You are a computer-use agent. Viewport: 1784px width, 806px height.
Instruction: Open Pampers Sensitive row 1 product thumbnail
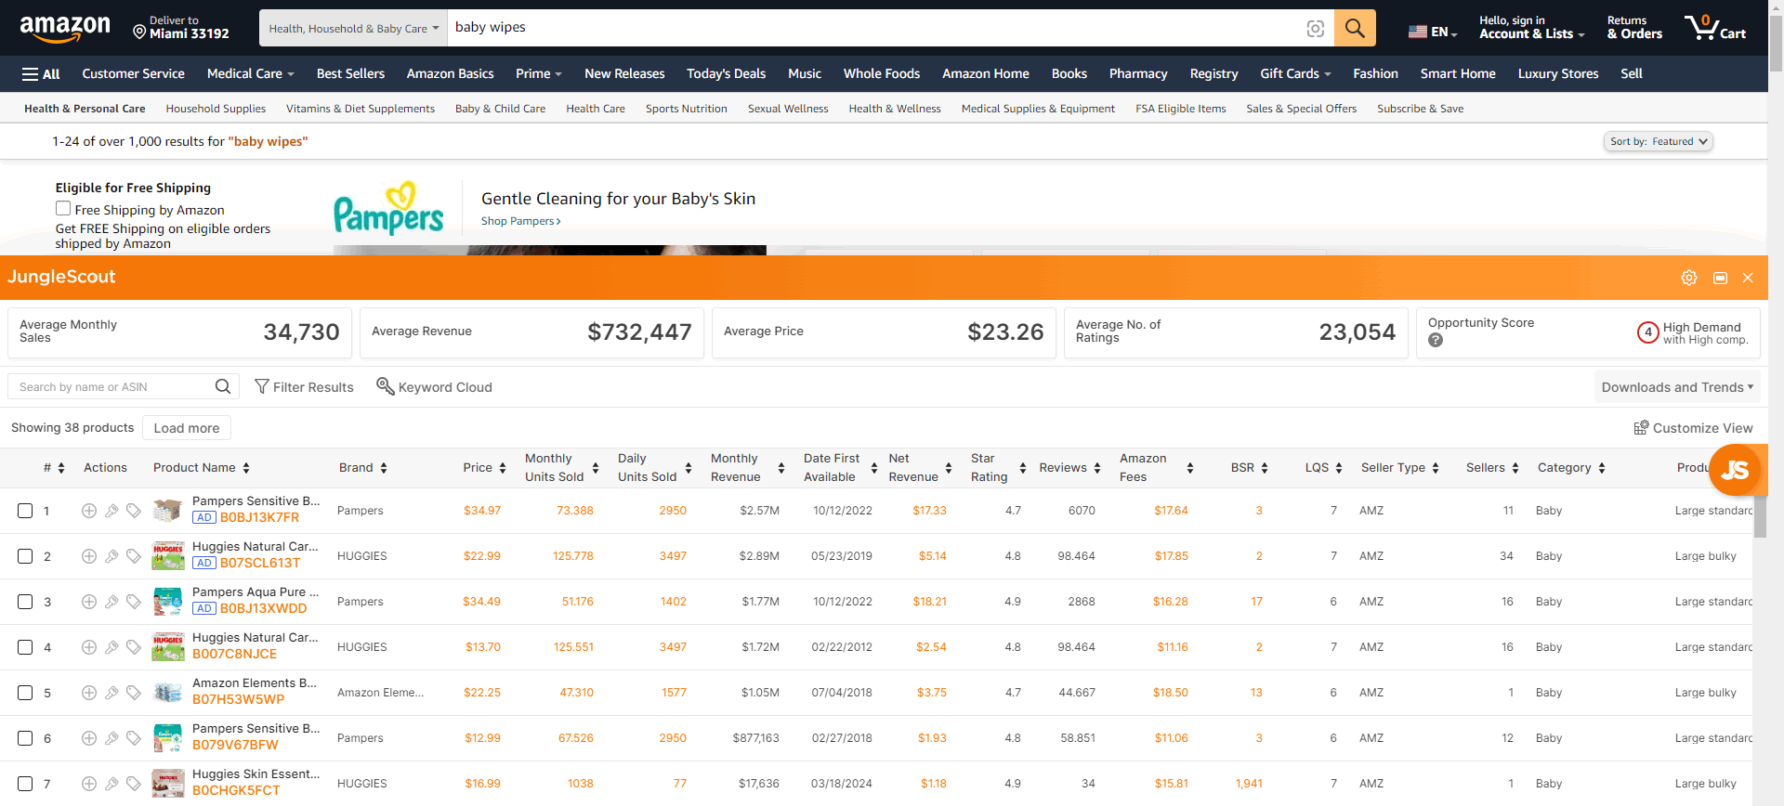(168, 511)
